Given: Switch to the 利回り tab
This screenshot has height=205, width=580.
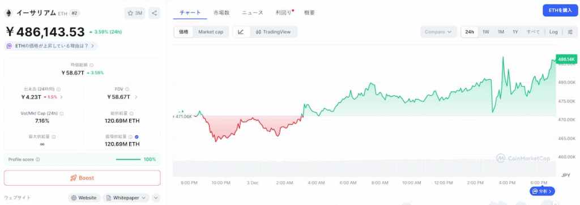Looking at the screenshot, I should coord(284,12).
